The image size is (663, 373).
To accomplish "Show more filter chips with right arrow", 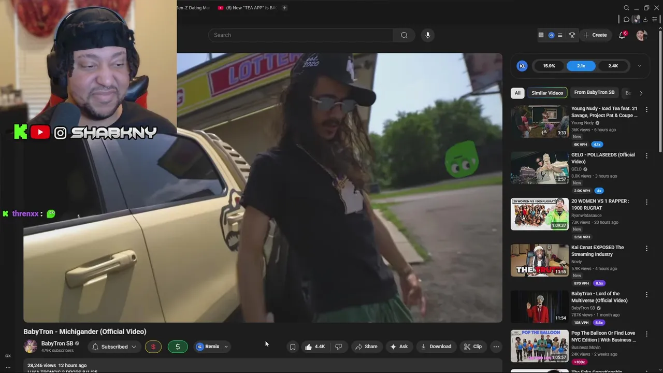I will 641,93.
